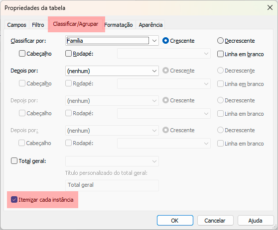Check Linha em branco for Classificar por

[241, 54]
